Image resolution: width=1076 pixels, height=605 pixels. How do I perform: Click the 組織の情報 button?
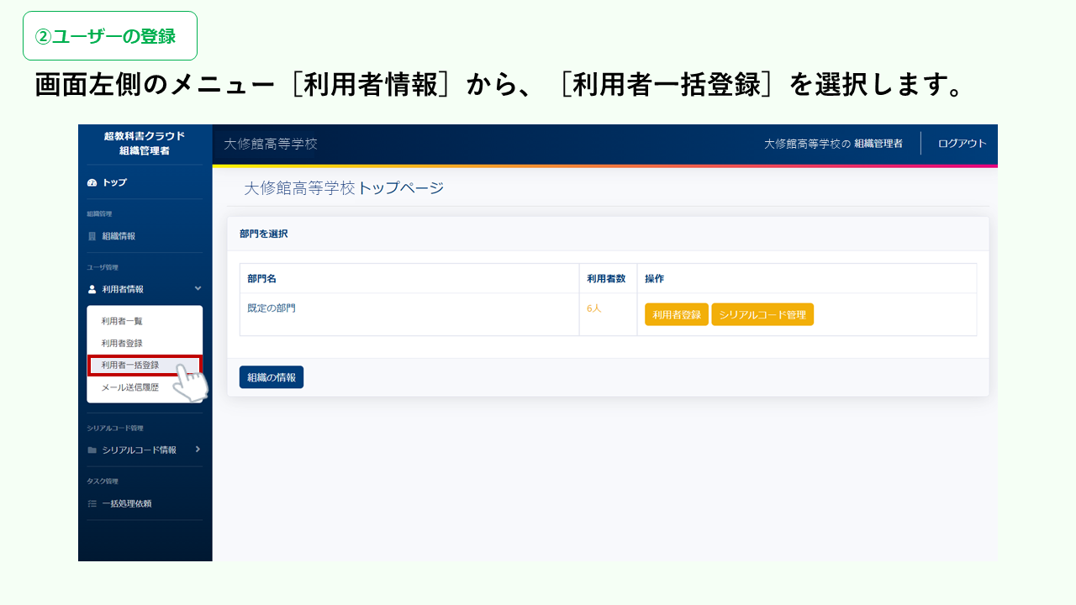click(x=272, y=377)
